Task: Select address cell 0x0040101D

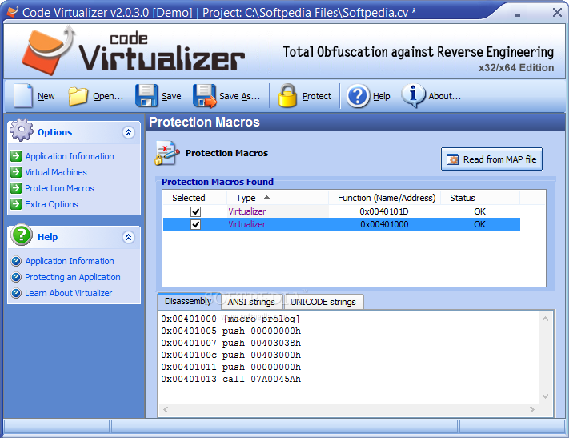Action: point(384,211)
